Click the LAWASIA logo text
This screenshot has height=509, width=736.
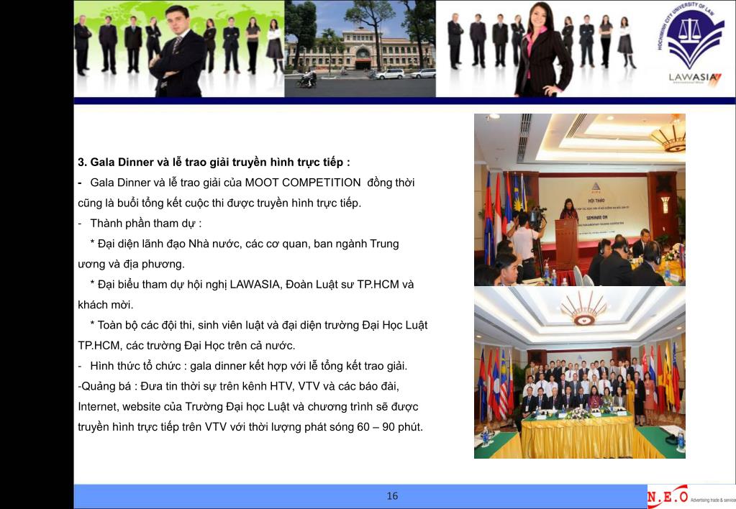coord(694,79)
